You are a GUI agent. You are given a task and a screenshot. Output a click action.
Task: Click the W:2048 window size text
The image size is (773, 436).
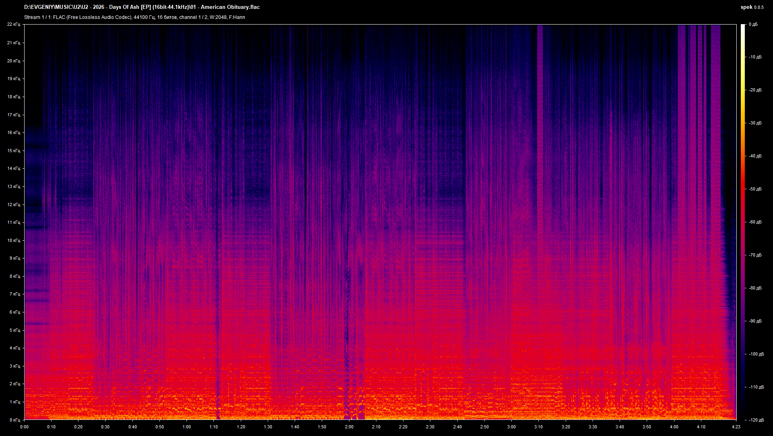(217, 17)
